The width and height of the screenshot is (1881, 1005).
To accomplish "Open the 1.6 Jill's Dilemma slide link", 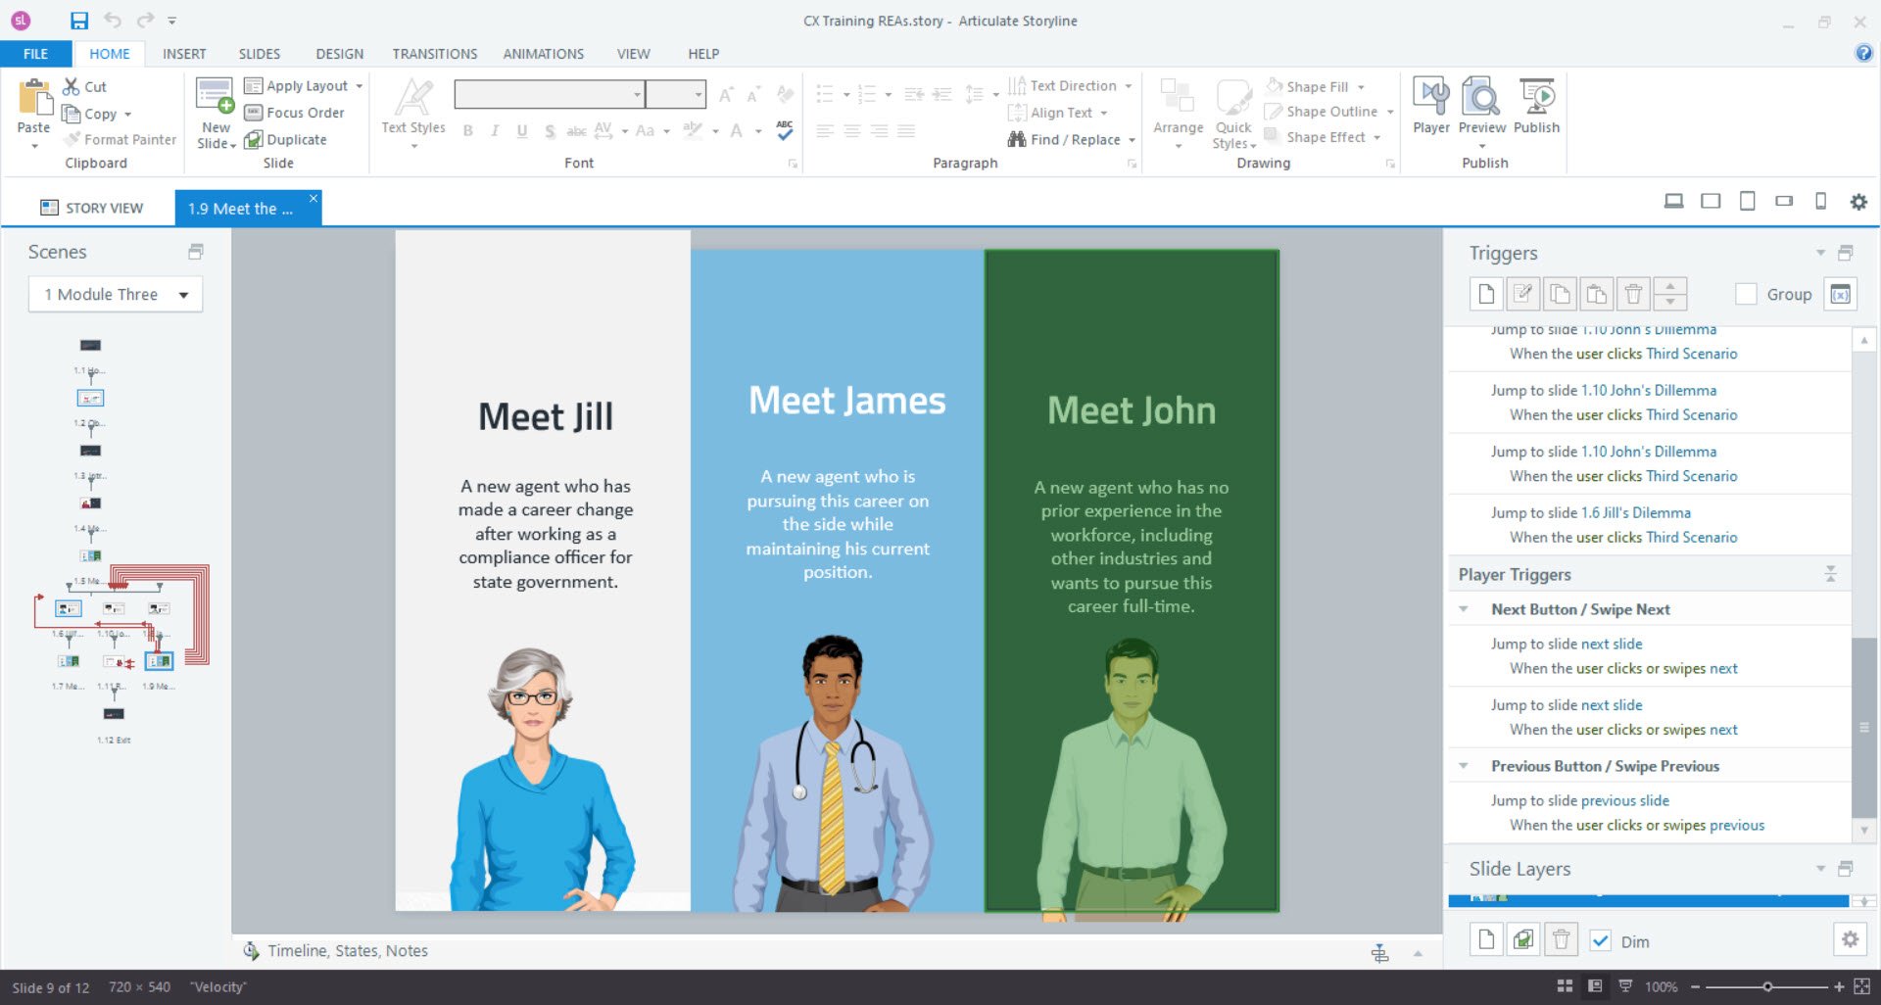I will [1636, 512].
